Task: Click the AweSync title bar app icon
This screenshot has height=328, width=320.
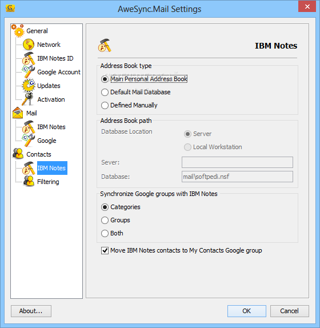Action: (x=10, y=9)
